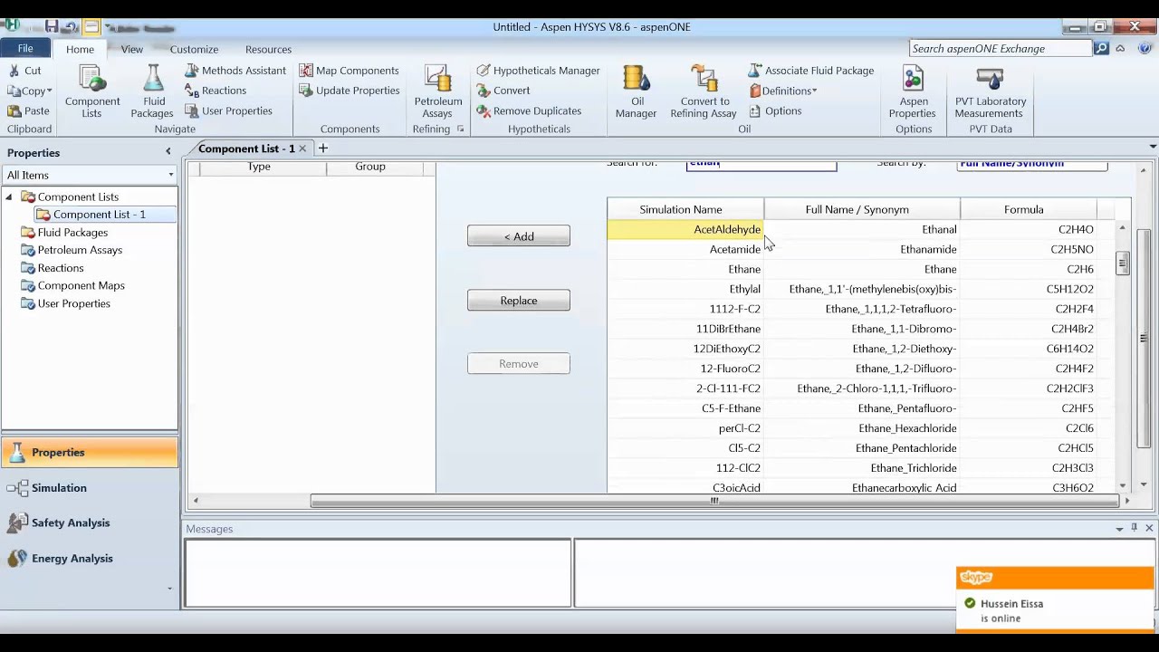
Task: Click the Replace button
Action: point(519,301)
